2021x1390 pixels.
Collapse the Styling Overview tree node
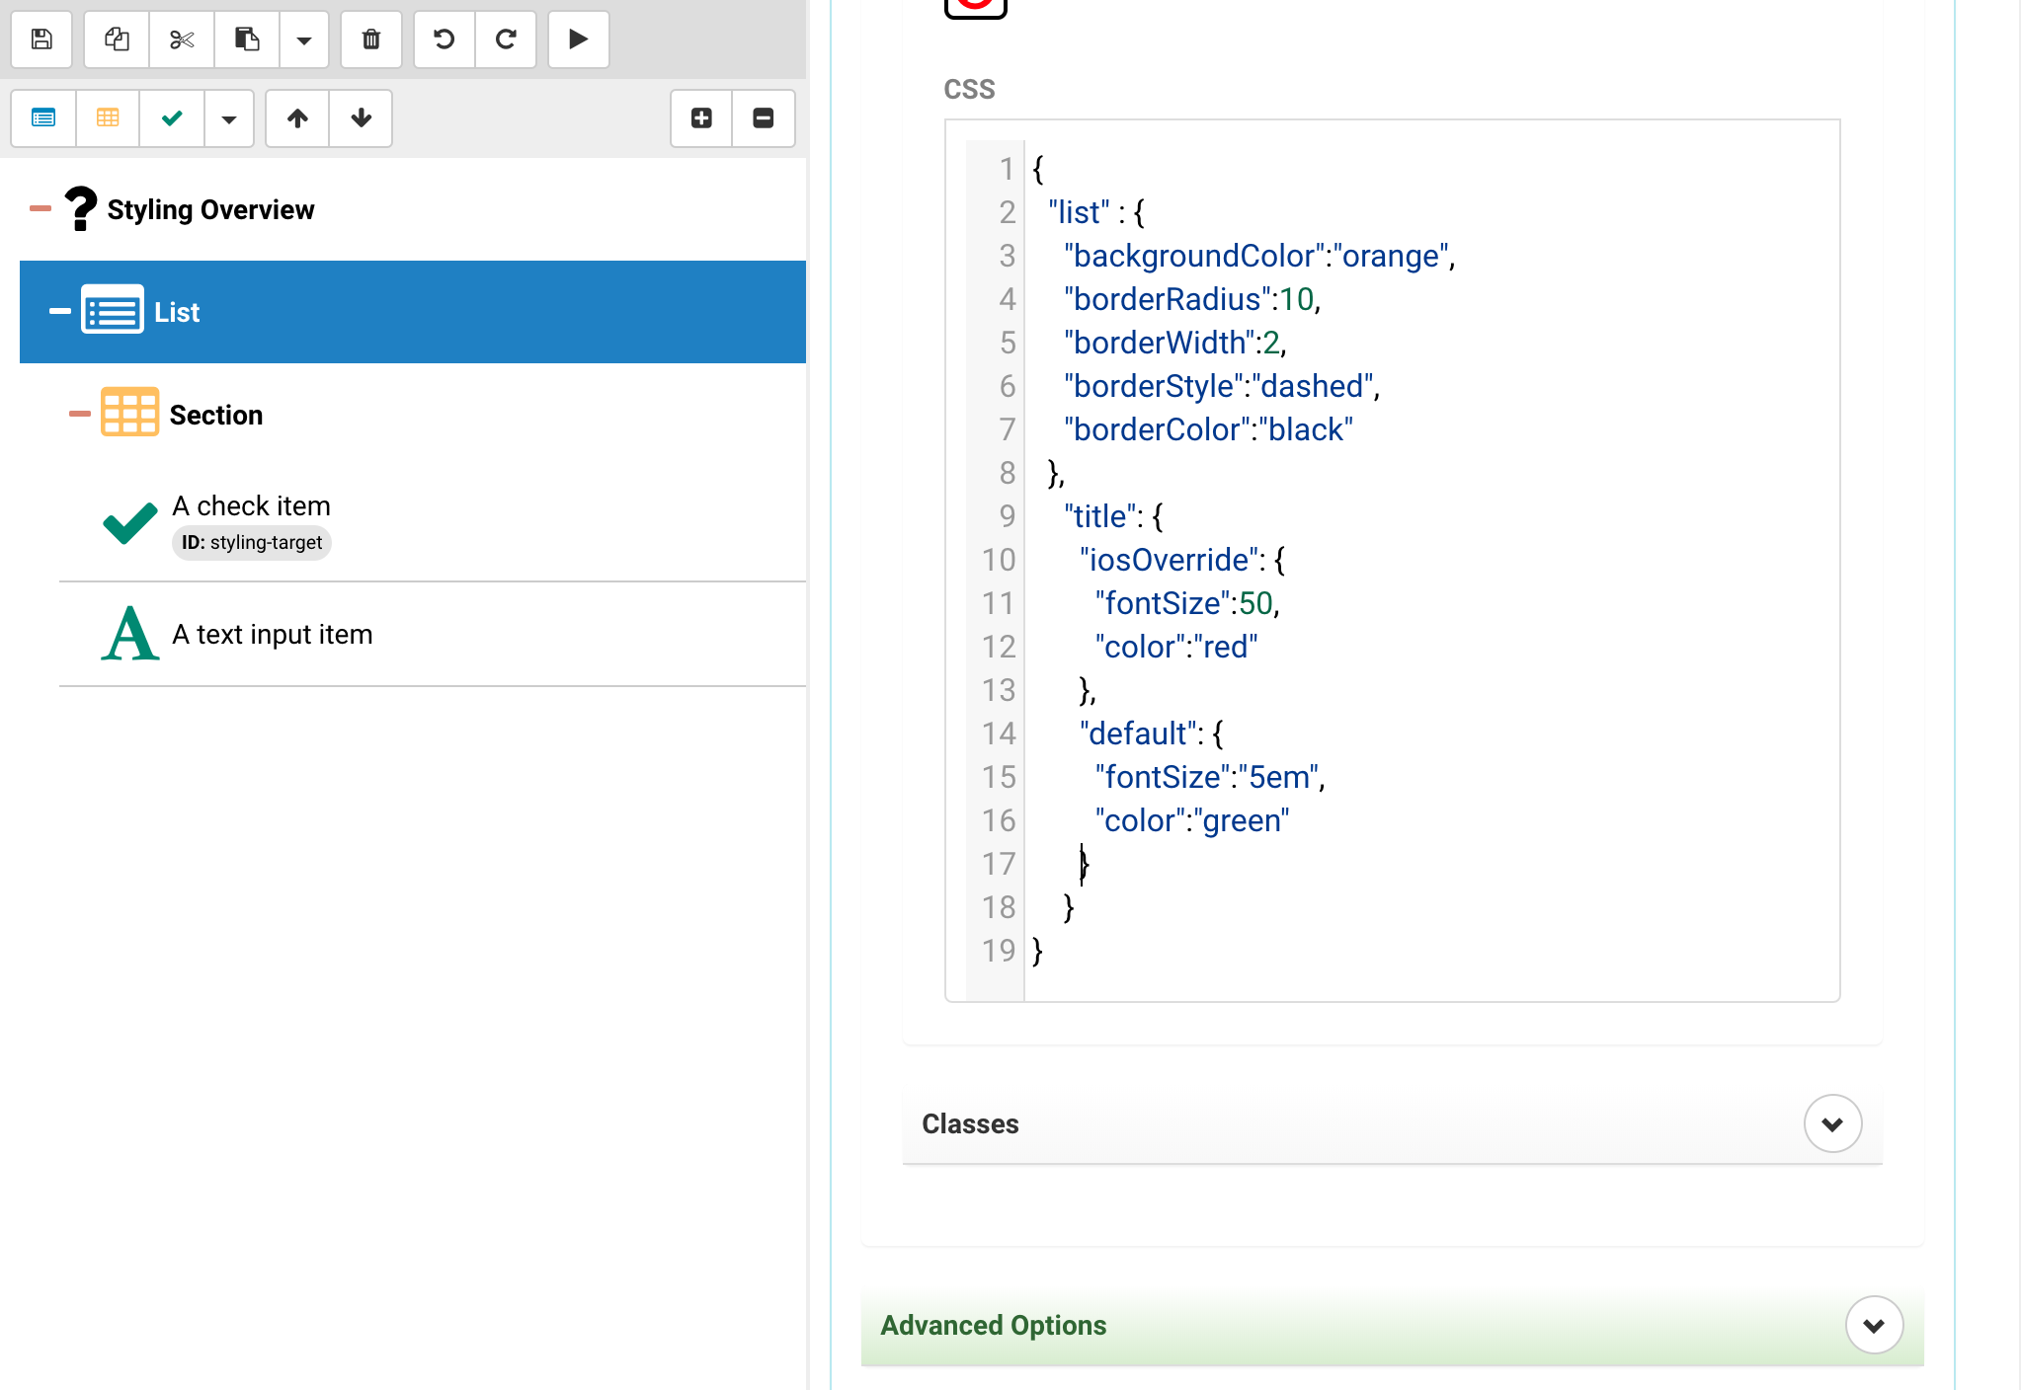point(40,209)
